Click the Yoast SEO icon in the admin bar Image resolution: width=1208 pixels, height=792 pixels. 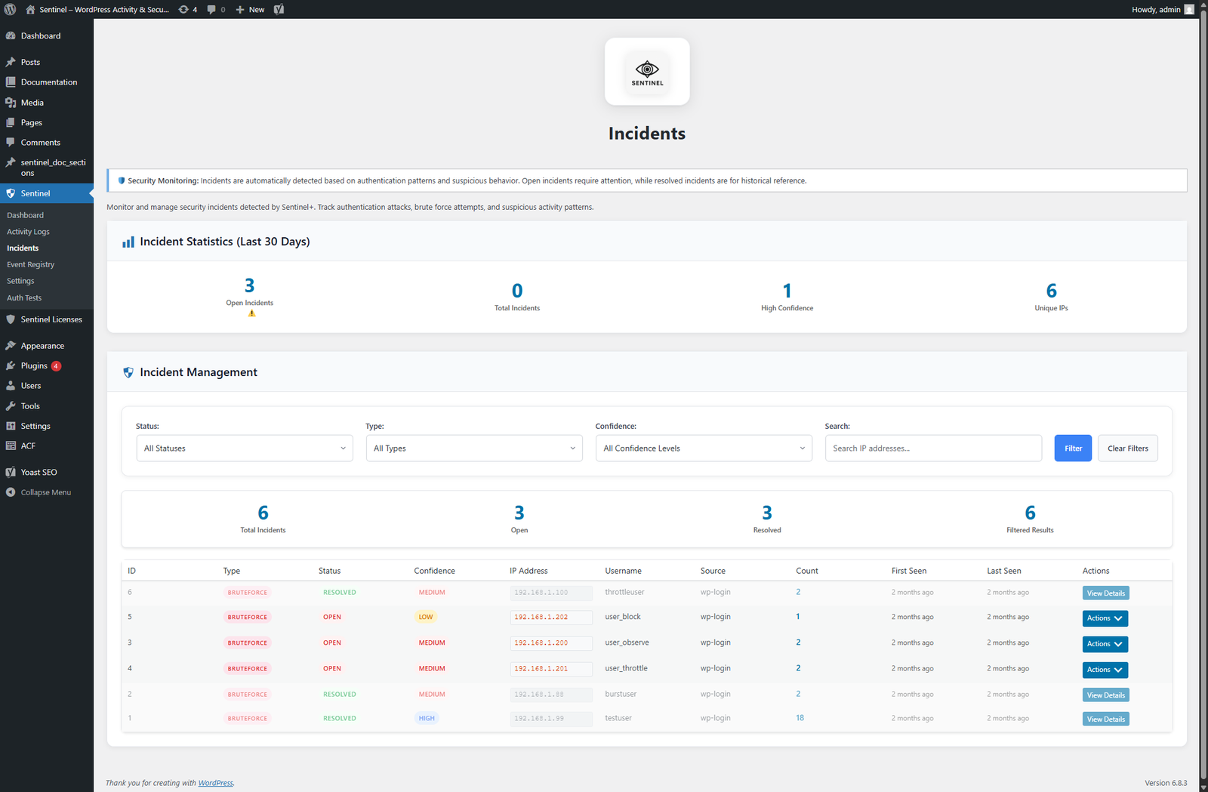coord(278,9)
